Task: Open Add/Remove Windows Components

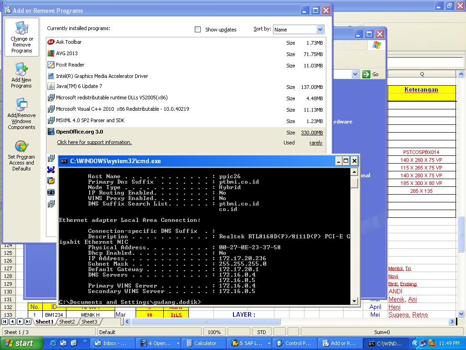Action: point(21,114)
